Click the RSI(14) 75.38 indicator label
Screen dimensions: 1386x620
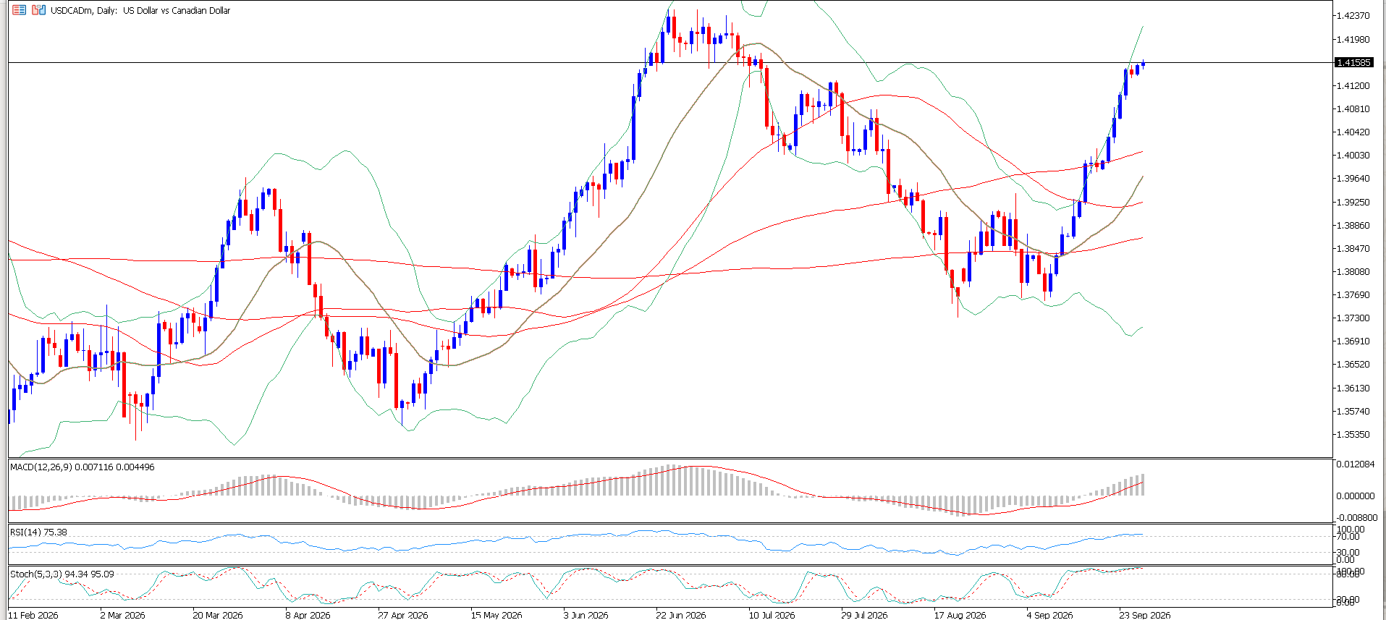(x=38, y=532)
